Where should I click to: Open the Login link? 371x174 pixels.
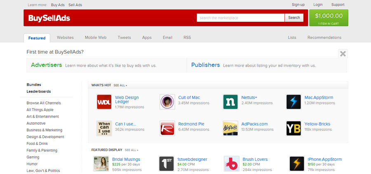[318, 5]
